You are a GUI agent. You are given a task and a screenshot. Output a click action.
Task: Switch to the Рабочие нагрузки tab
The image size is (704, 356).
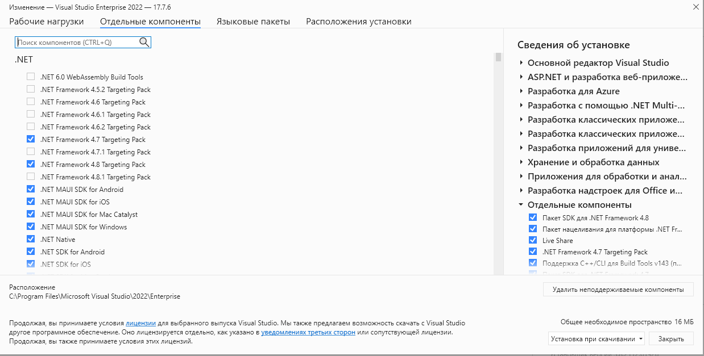click(47, 22)
